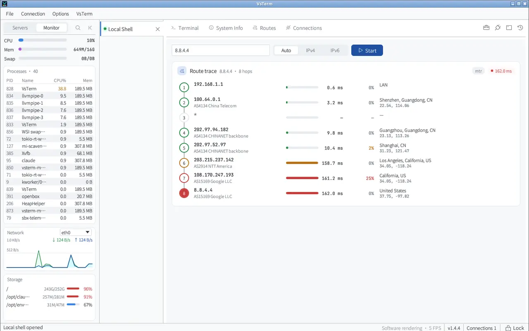Open the toolbox icon in the top toolbar
The width and height of the screenshot is (529, 331).
coord(486,28)
